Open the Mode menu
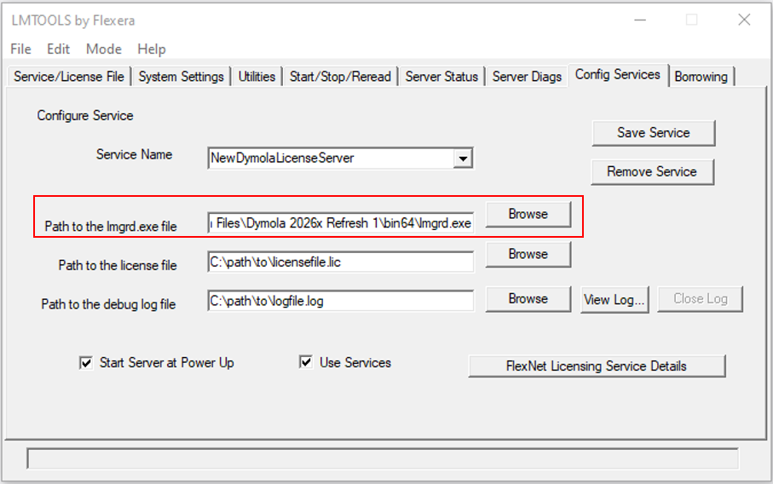This screenshot has height=484, width=773. pos(104,49)
